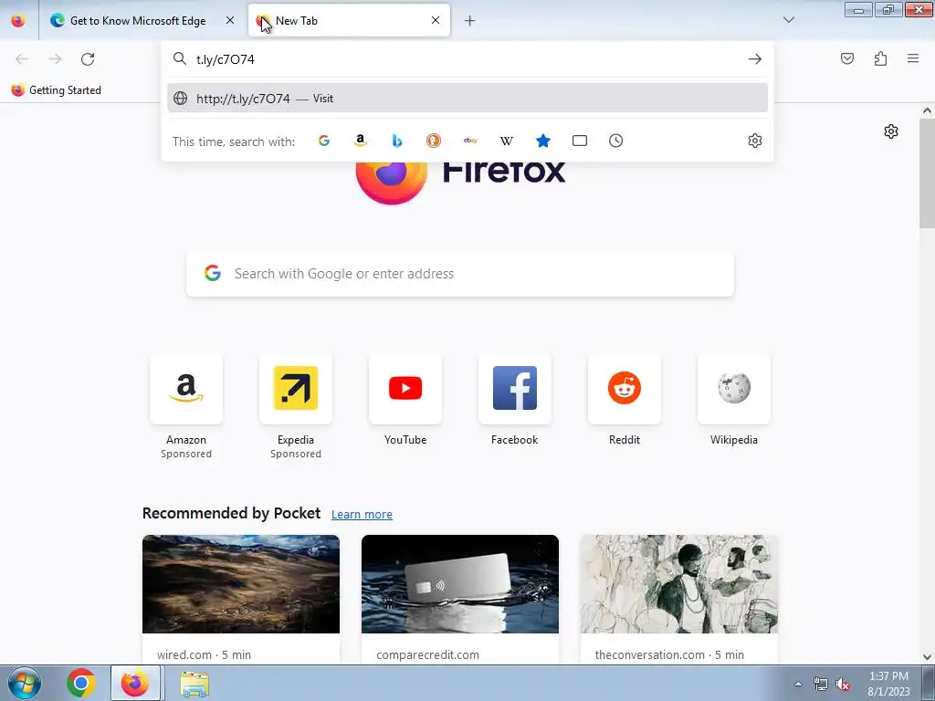
Task: Click the Learn more Pocket link
Action: coord(362,515)
